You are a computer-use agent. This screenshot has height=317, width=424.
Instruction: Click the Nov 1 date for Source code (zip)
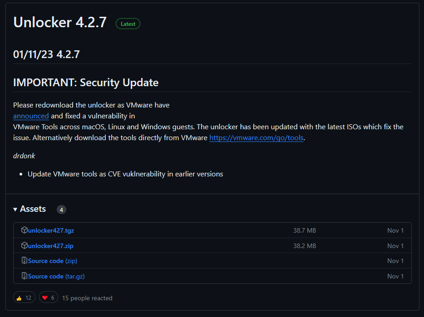pyautogui.click(x=395, y=261)
